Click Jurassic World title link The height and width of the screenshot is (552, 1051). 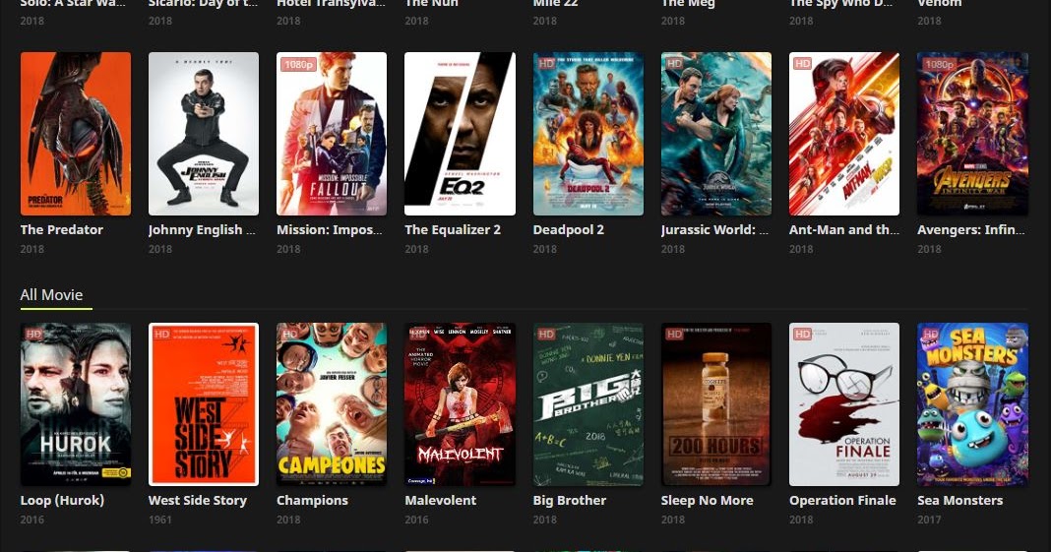pyautogui.click(x=714, y=230)
